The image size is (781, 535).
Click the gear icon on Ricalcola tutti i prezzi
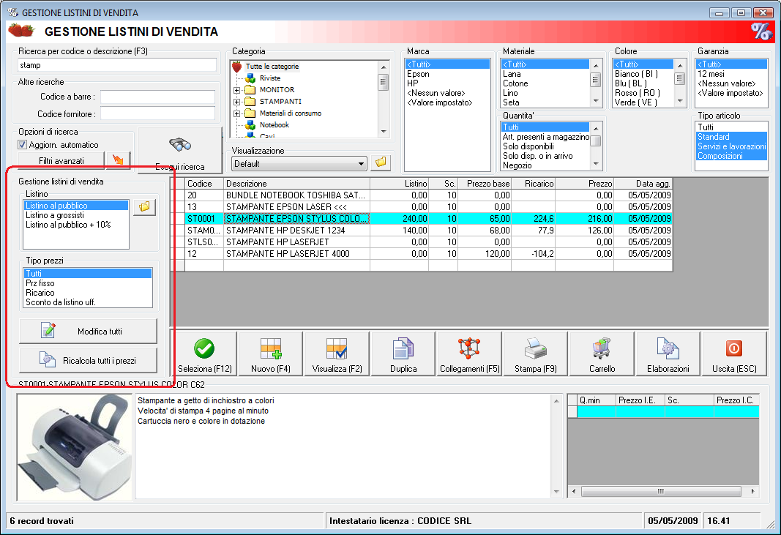[48, 359]
